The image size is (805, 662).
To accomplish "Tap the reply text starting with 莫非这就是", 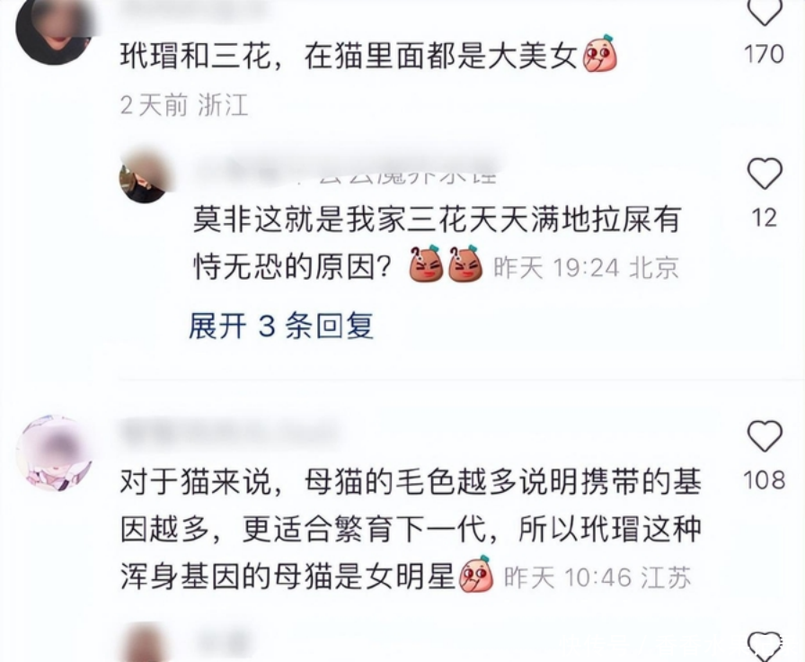I will tap(437, 243).
